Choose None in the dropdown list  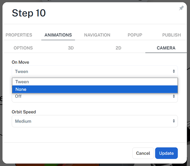(95, 89)
